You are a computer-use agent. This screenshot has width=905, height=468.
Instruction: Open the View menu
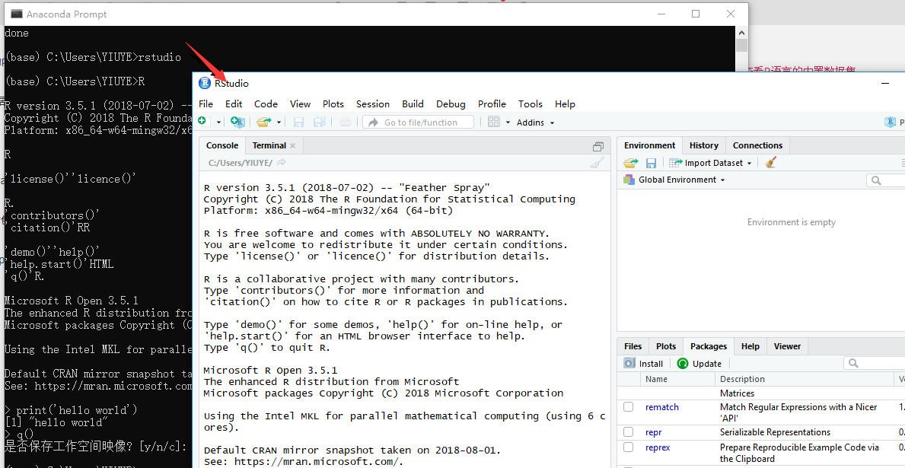[x=300, y=103]
